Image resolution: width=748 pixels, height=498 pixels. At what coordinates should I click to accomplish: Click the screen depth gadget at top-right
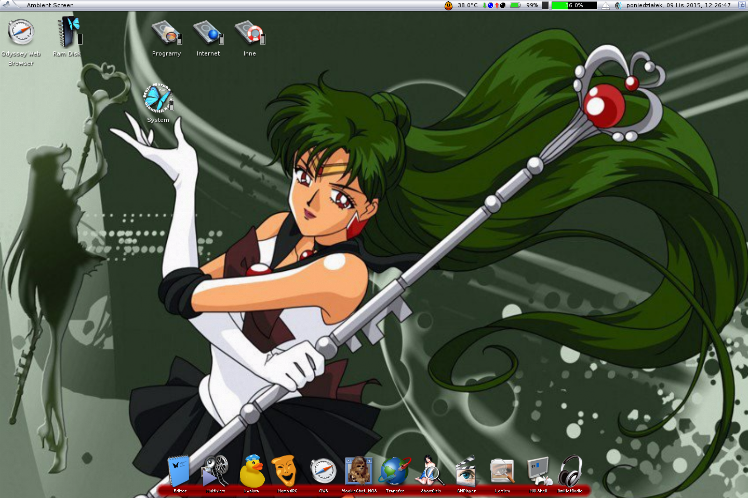742,5
